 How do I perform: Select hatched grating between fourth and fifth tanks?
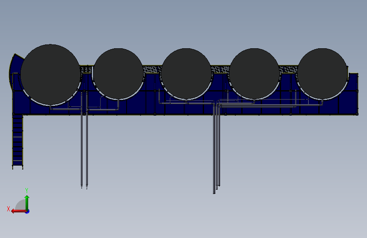tap(288, 69)
